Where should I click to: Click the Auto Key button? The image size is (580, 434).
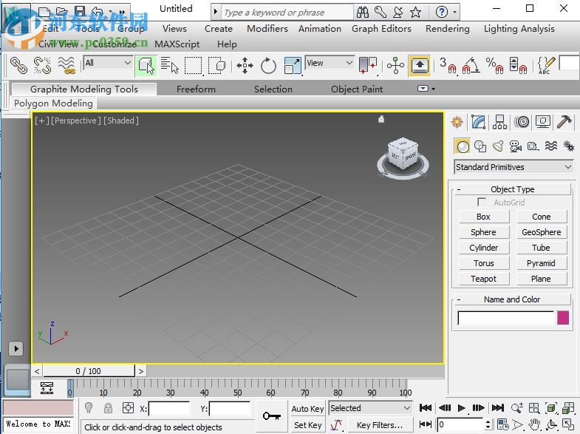point(308,409)
